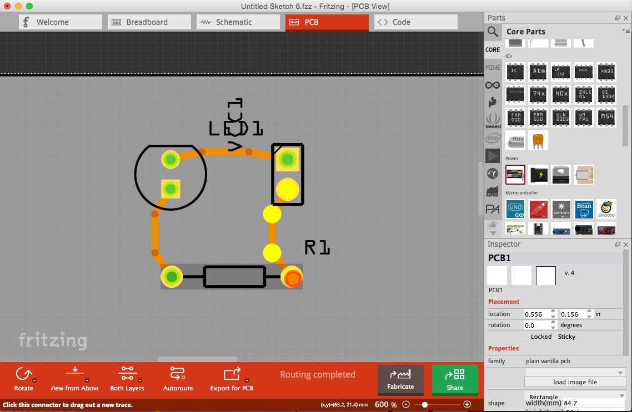Click View from Above button
Viewport: 632px width, 412px height.
point(74,379)
